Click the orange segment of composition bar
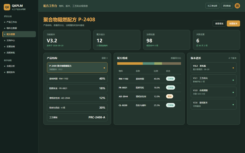 tap(130, 64)
